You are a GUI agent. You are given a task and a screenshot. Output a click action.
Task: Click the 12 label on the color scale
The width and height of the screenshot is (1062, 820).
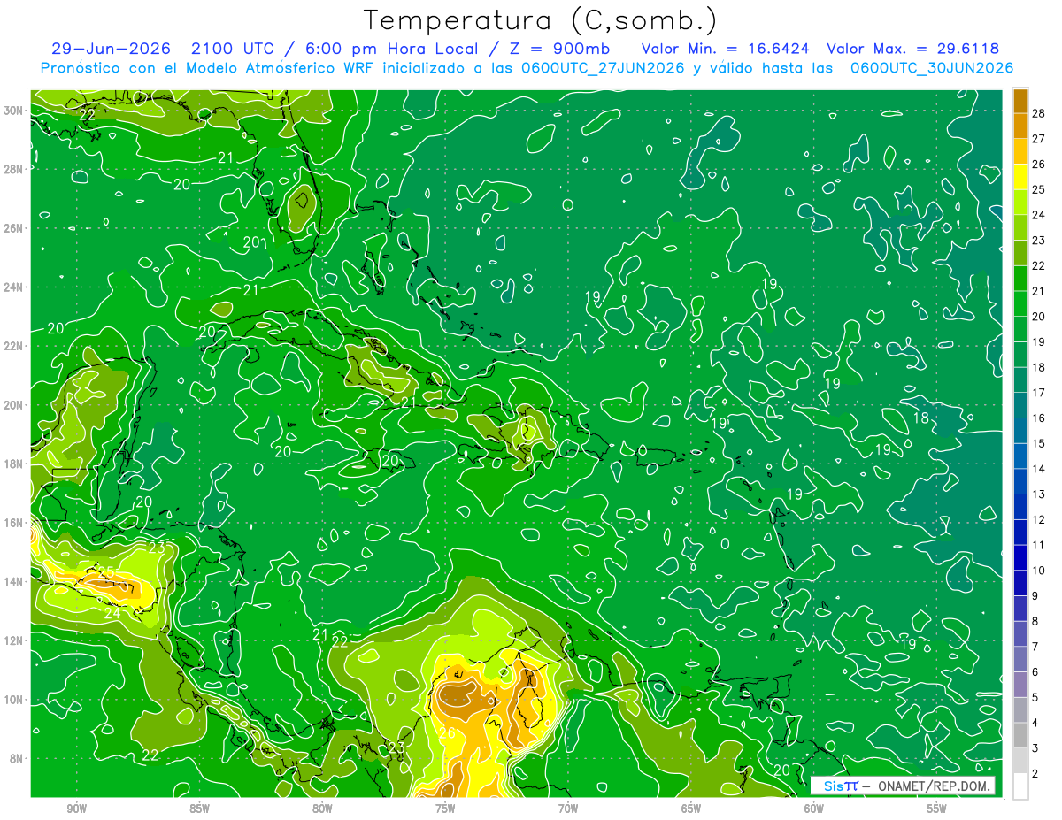[1039, 519]
